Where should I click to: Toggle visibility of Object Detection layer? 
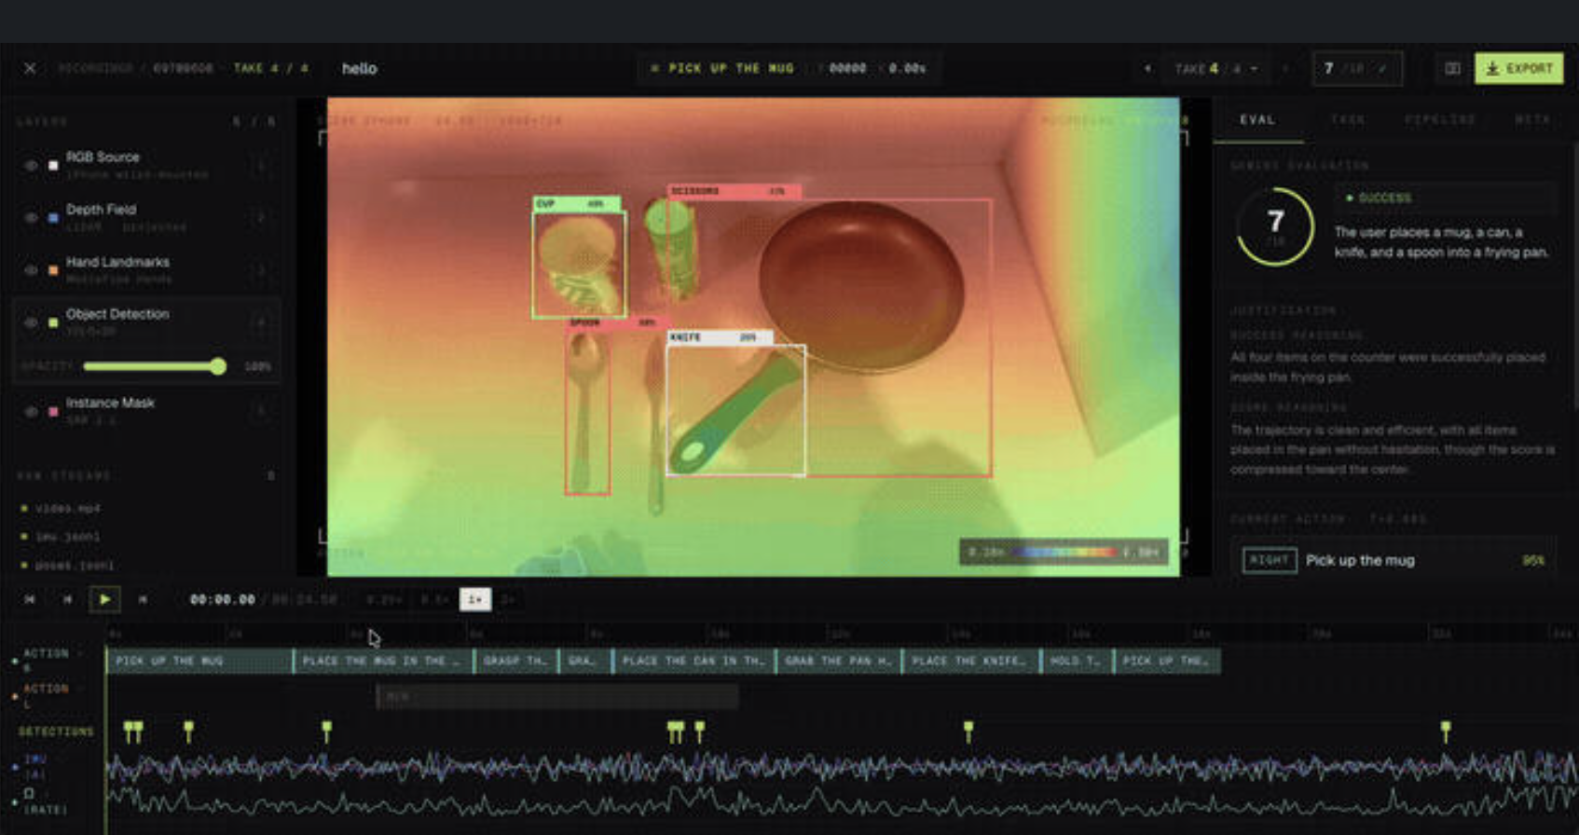coord(31,322)
